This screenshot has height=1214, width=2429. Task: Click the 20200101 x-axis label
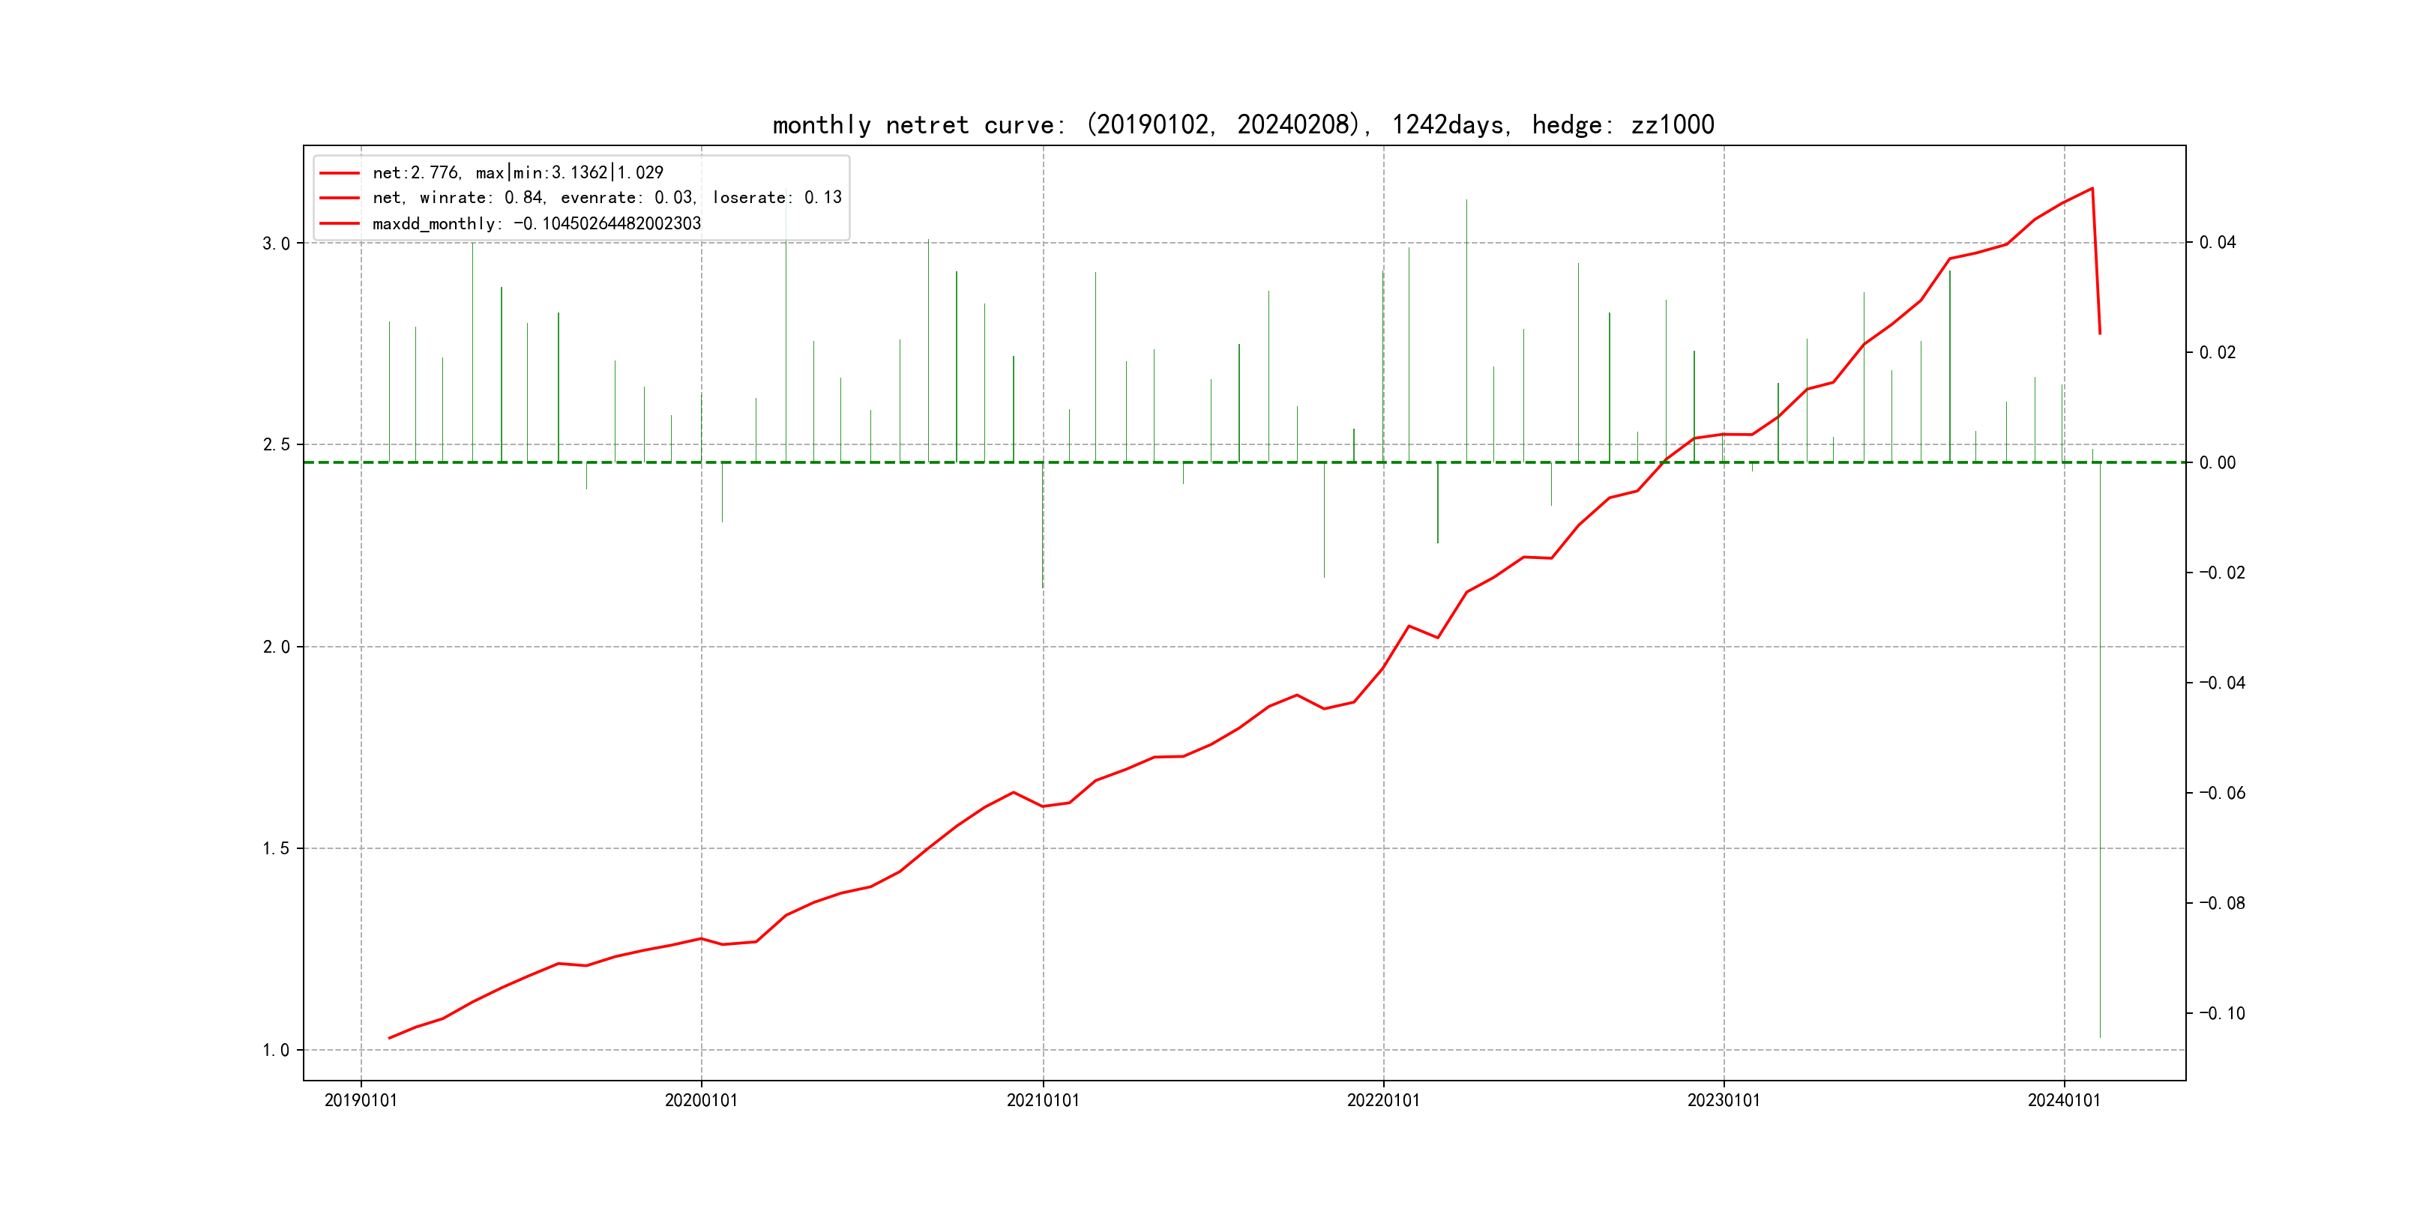(x=701, y=1100)
